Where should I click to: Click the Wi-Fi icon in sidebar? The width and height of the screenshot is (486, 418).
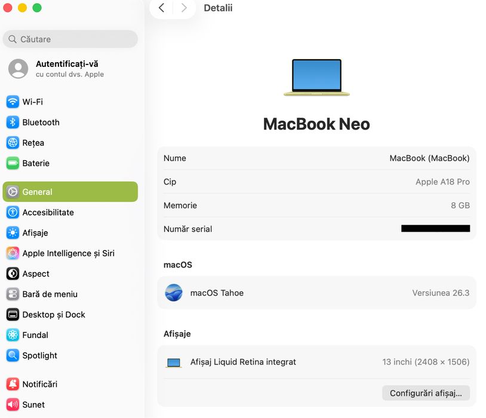click(x=13, y=102)
